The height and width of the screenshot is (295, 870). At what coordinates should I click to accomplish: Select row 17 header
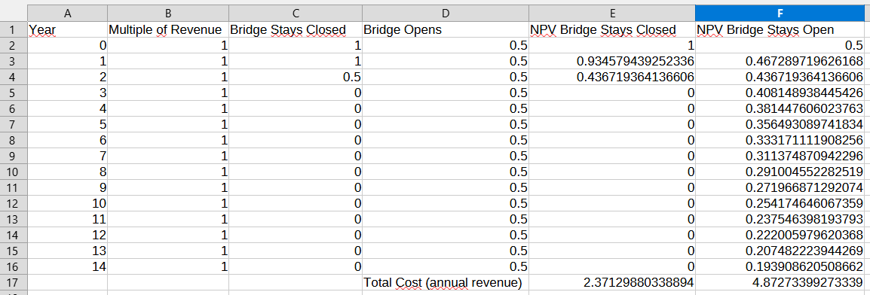[14, 282]
